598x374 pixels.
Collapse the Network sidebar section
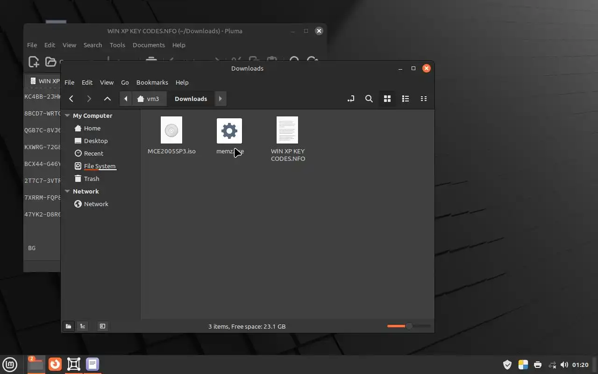(67, 191)
